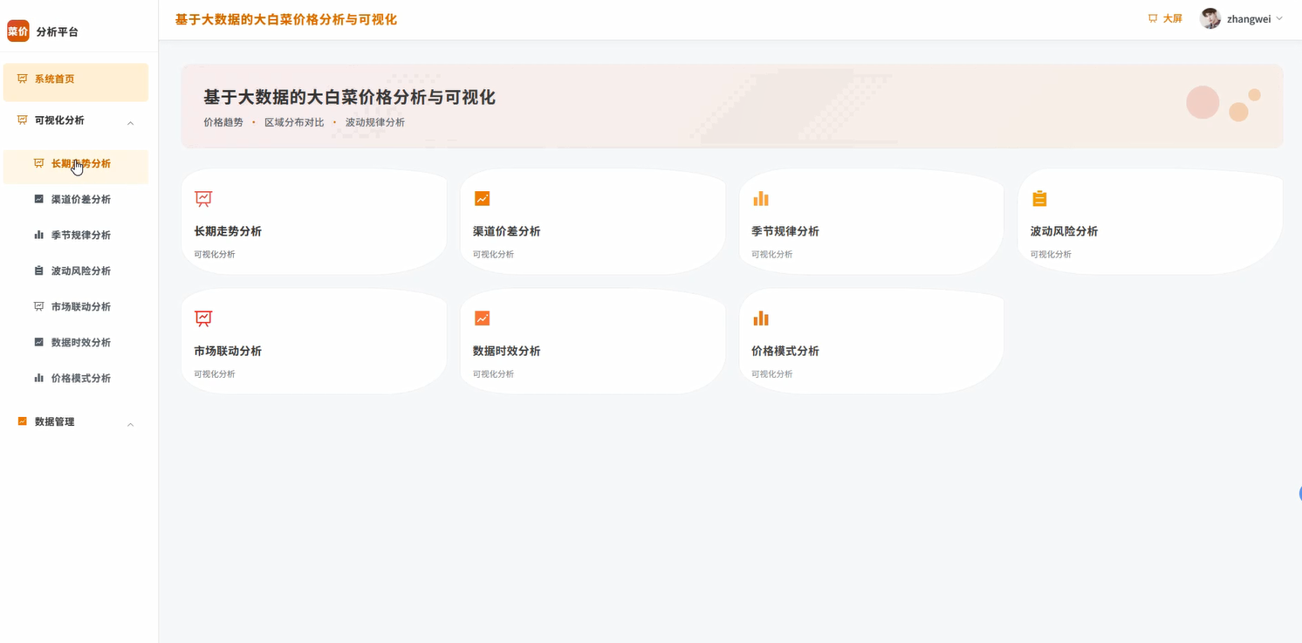Click the presentation icon on 市场联动分析 card

click(203, 318)
